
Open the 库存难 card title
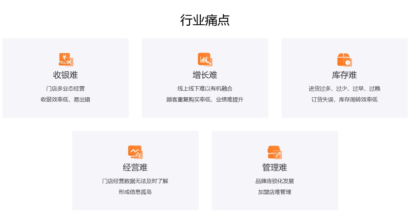344,75
